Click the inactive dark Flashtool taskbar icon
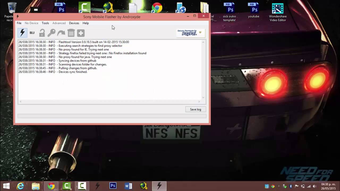This screenshot has height=191, width=340. [x=97, y=186]
